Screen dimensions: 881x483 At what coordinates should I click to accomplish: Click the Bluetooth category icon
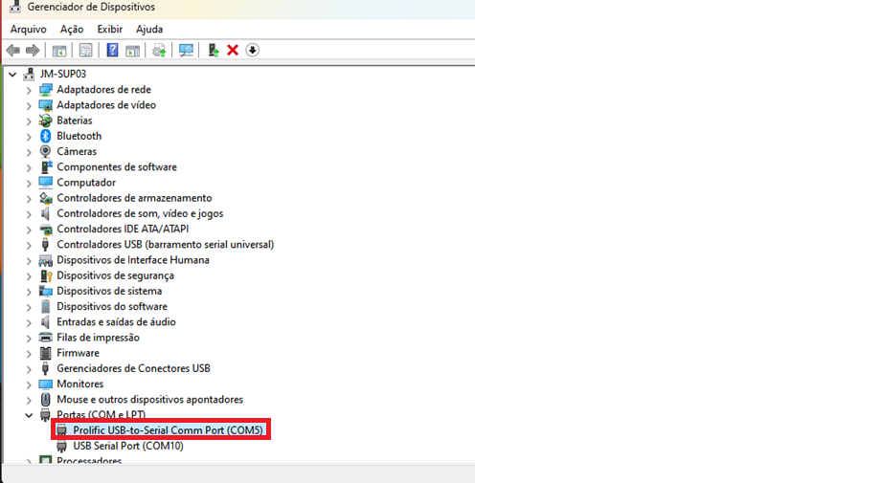click(x=46, y=136)
